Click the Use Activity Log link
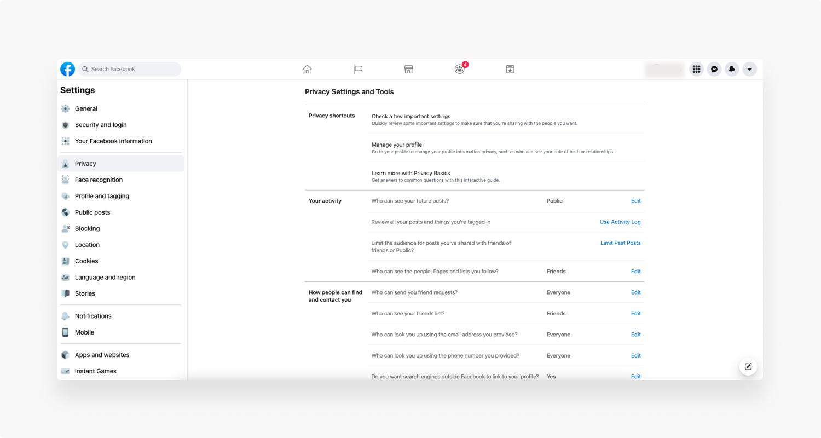The height and width of the screenshot is (438, 821). tap(620, 222)
